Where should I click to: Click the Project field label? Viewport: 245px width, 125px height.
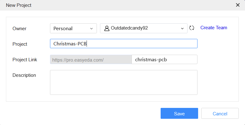[x=20, y=44]
